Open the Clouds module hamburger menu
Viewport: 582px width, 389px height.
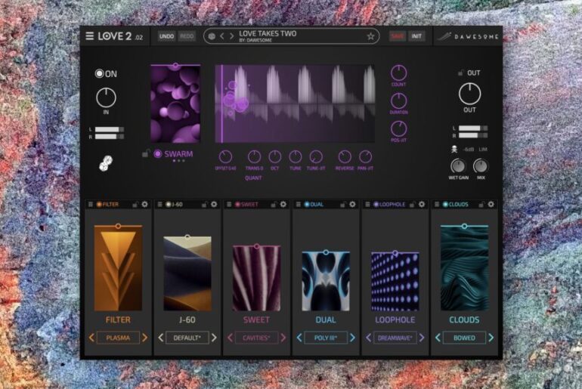coord(437,205)
